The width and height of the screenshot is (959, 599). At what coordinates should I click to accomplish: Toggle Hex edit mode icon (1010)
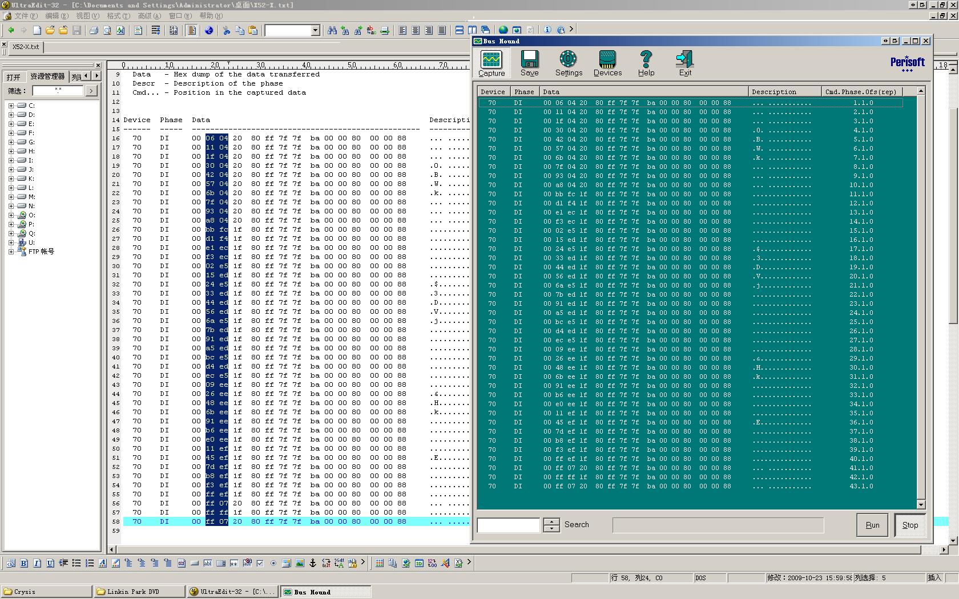point(174,30)
